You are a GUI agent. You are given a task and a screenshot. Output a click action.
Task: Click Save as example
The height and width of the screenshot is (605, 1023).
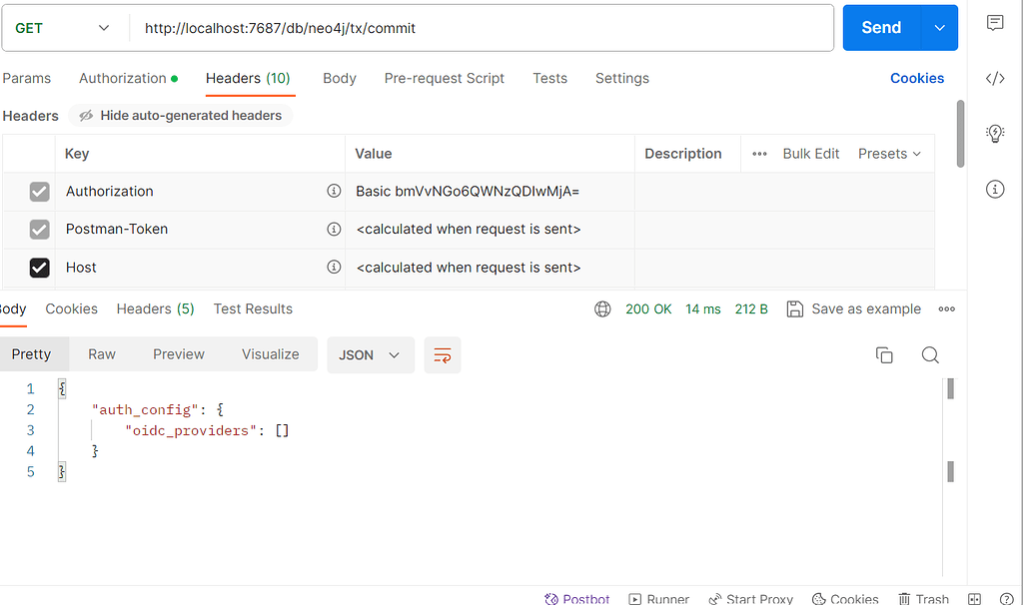tap(854, 309)
